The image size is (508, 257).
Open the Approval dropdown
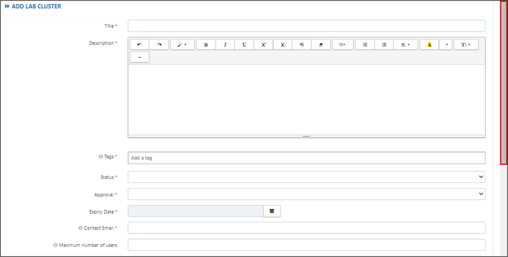[x=306, y=194]
